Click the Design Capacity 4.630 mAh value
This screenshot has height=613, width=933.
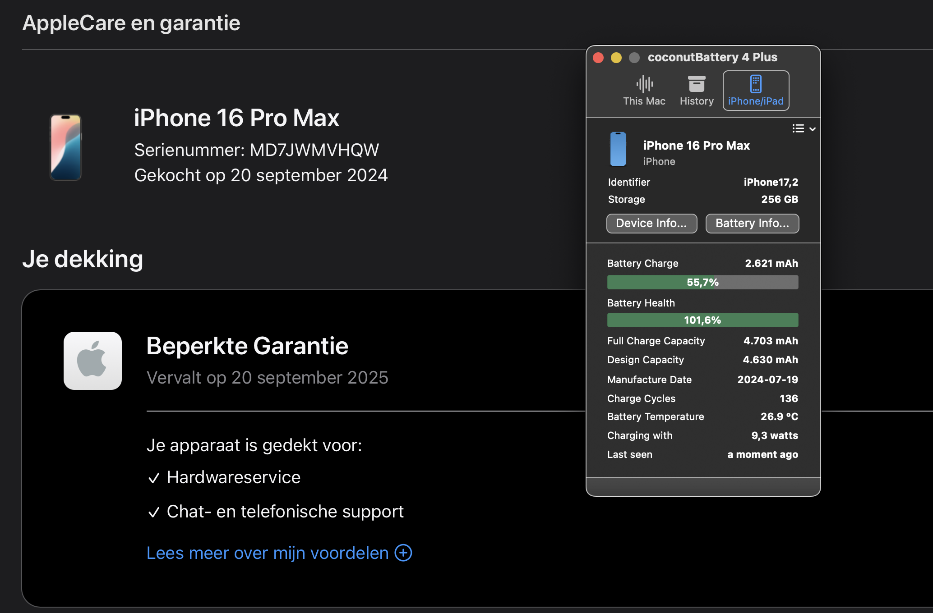point(770,360)
